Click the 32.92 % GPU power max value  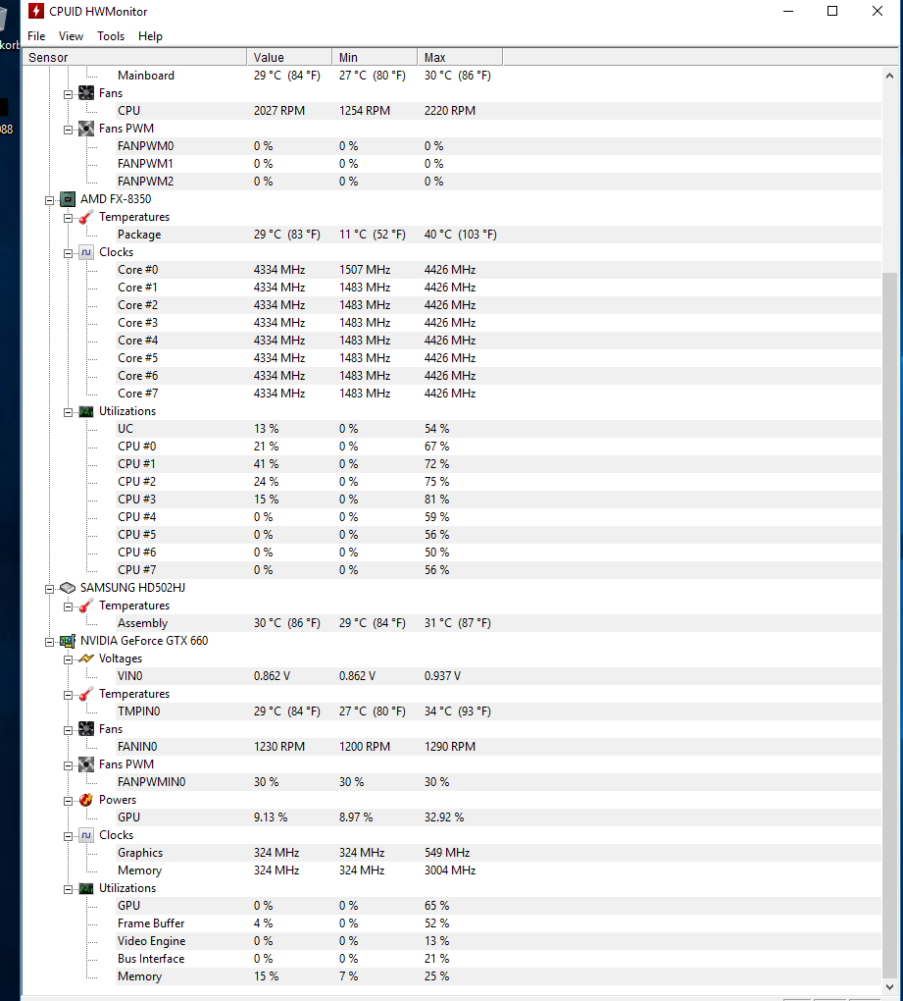pos(444,817)
